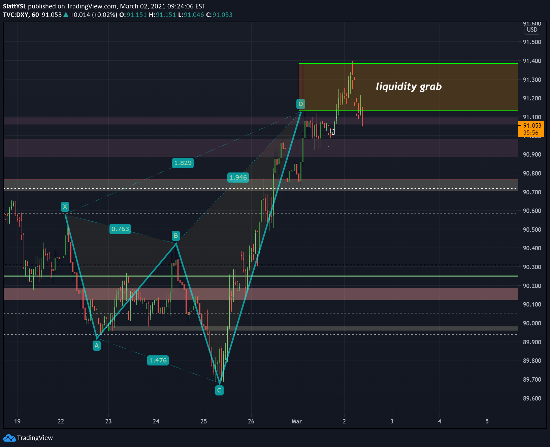This screenshot has width=550, height=447.
Task: Click the +0.014 (+0.02%) change value
Action: point(94,15)
